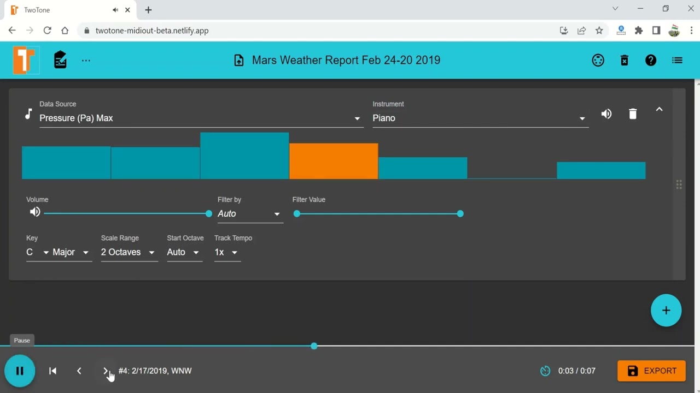Screen dimensions: 700x393
Task: Click the tempo clock icon
Action: (x=545, y=371)
